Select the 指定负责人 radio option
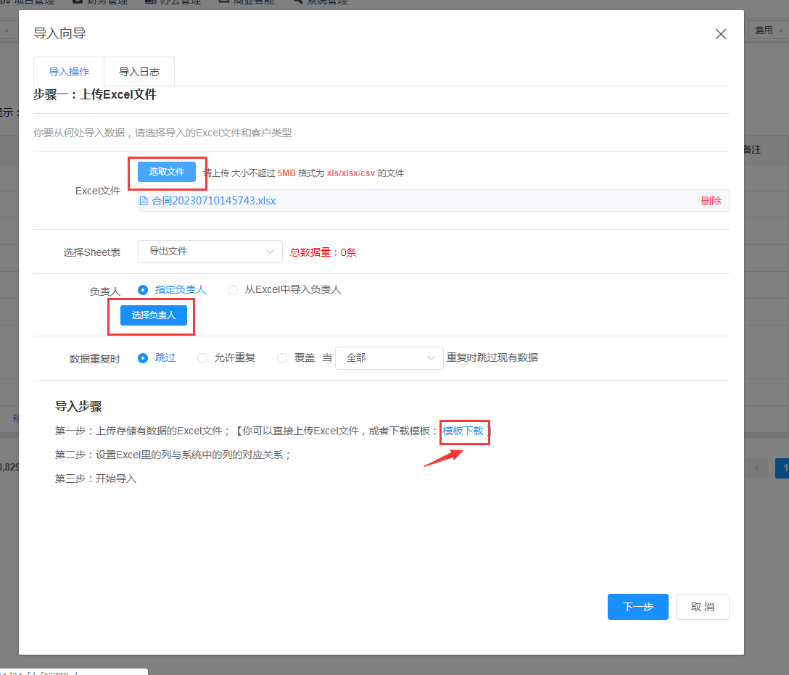 (x=143, y=290)
